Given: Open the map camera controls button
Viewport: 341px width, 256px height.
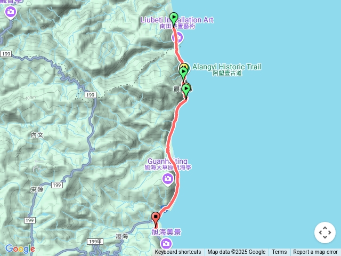Looking at the screenshot, I should coord(324,233).
